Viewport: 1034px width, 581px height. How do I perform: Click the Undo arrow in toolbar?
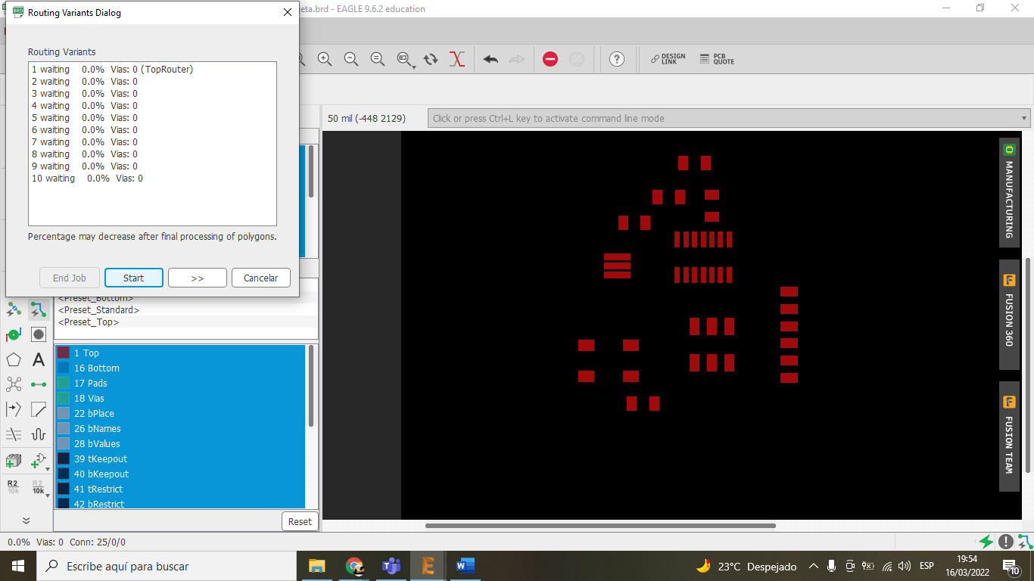pyautogui.click(x=491, y=59)
